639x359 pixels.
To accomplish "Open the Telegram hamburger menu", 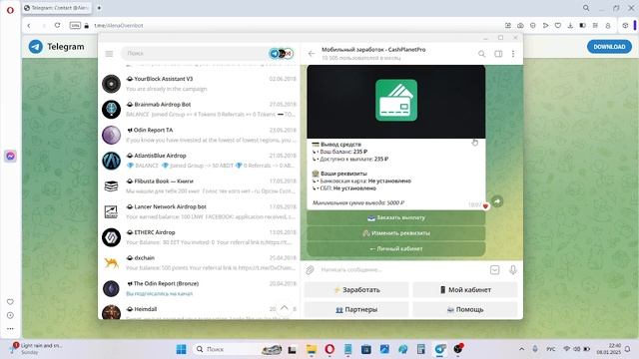I will [x=109, y=53].
